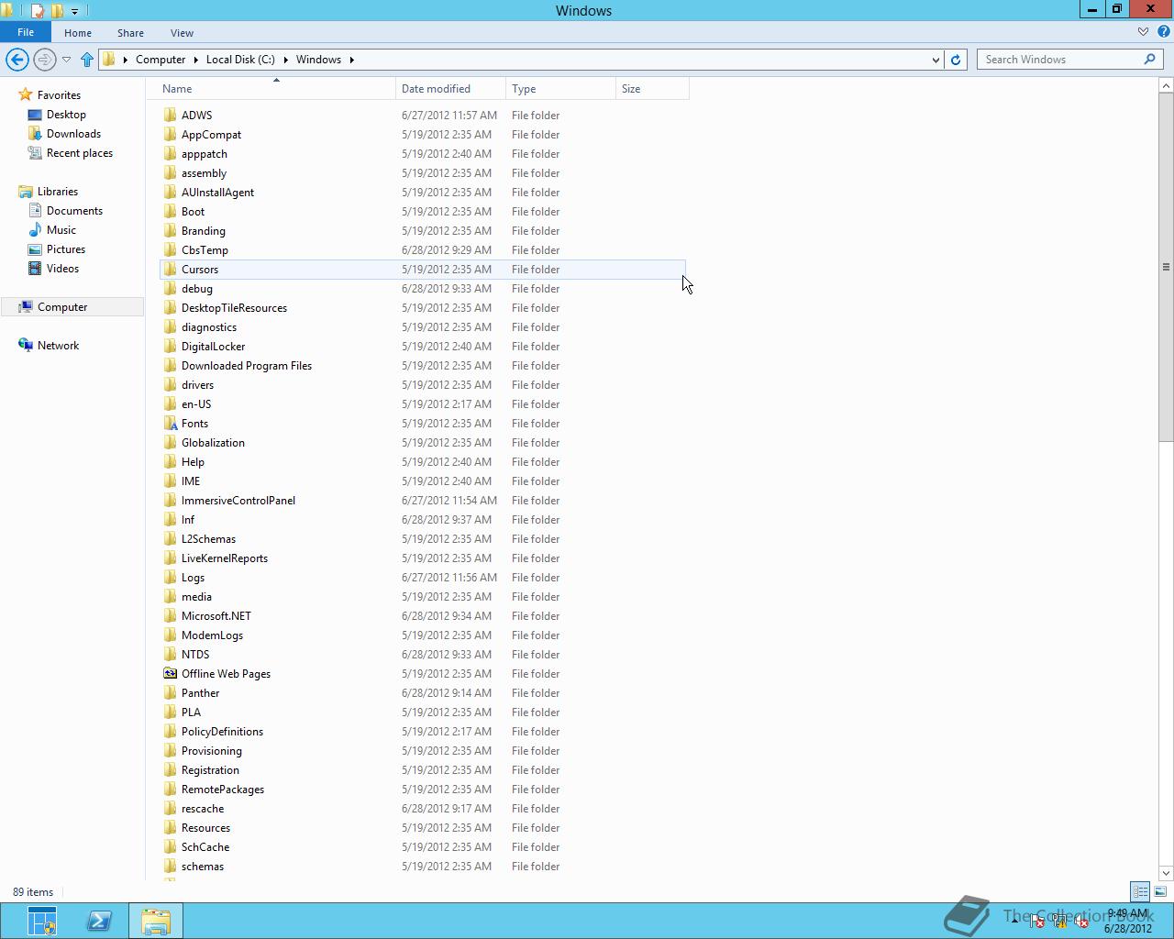
Task: Switch to Details view layout icon
Action: click(x=1140, y=891)
